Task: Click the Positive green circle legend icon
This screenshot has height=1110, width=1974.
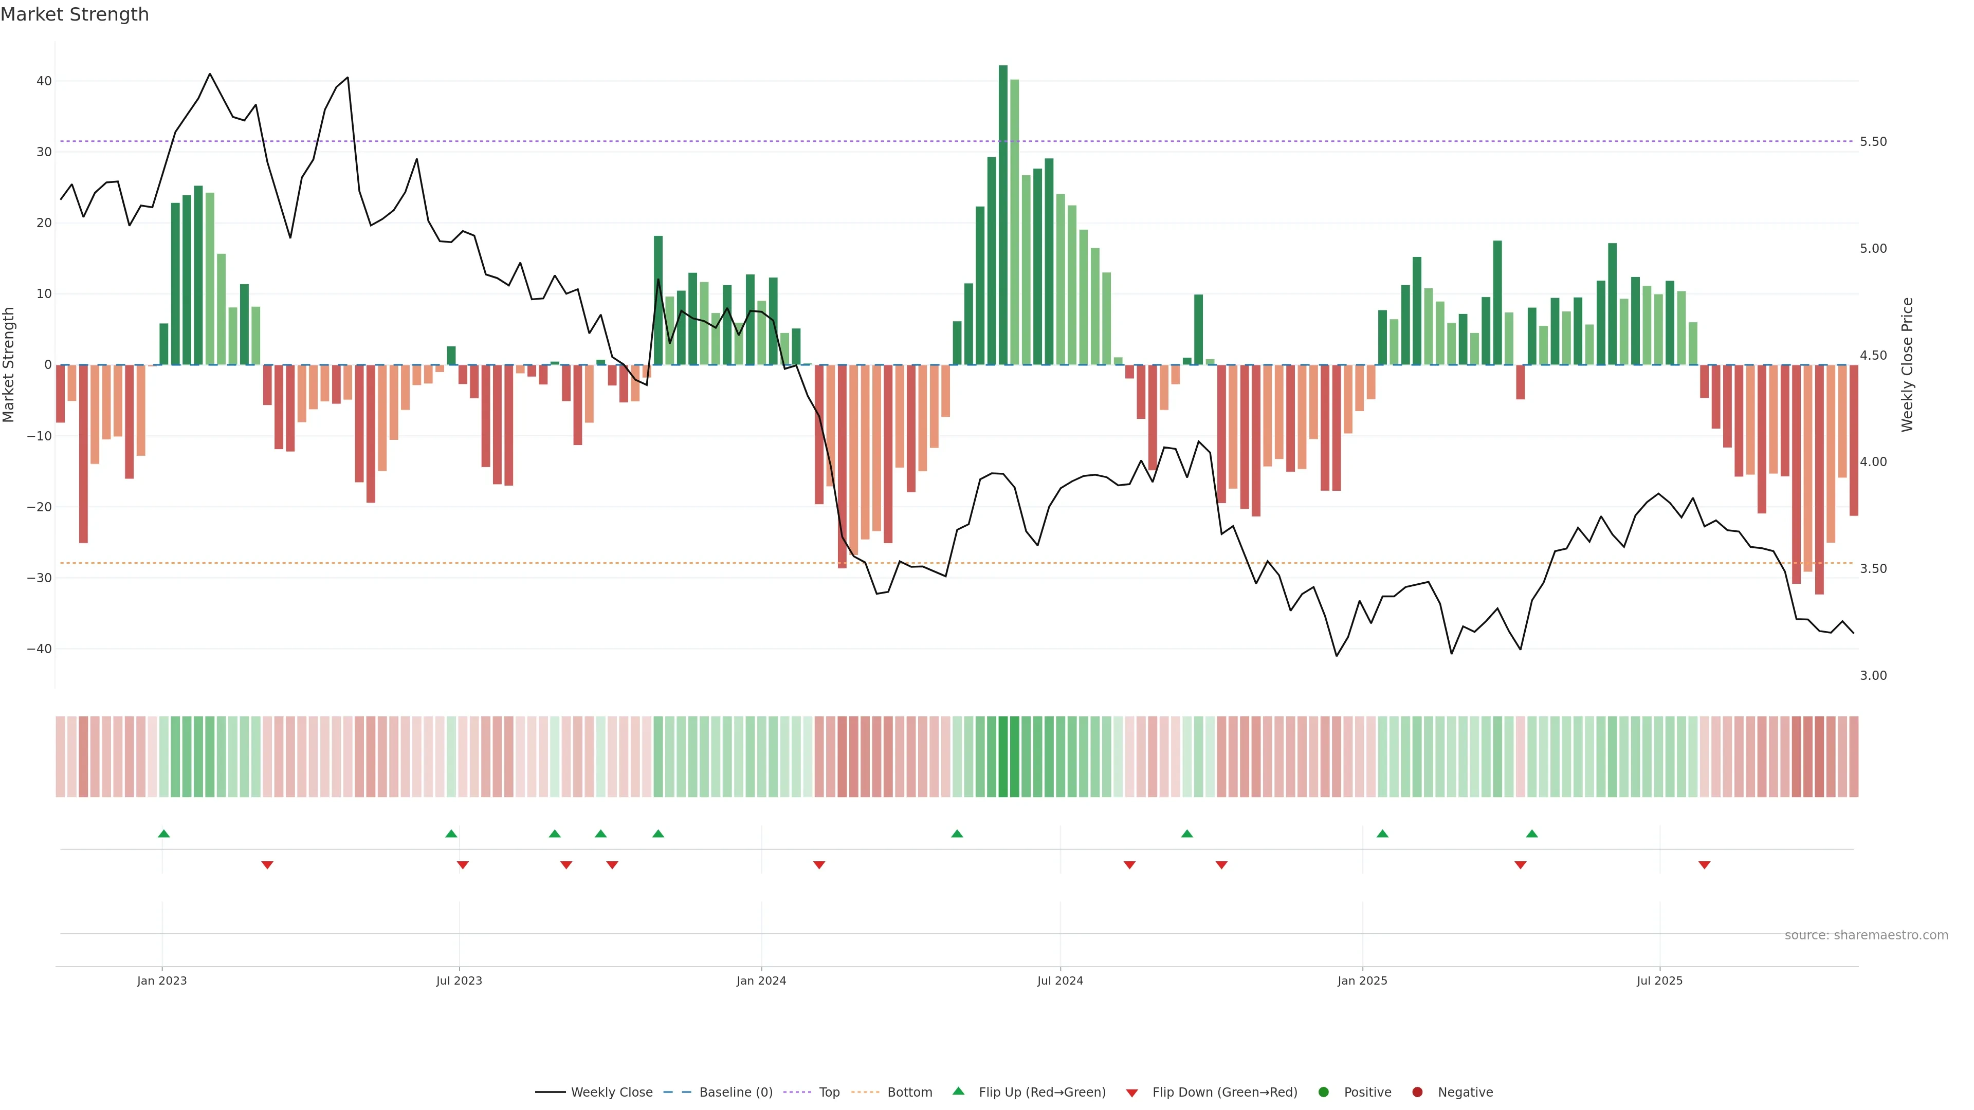Action: click(1323, 1093)
